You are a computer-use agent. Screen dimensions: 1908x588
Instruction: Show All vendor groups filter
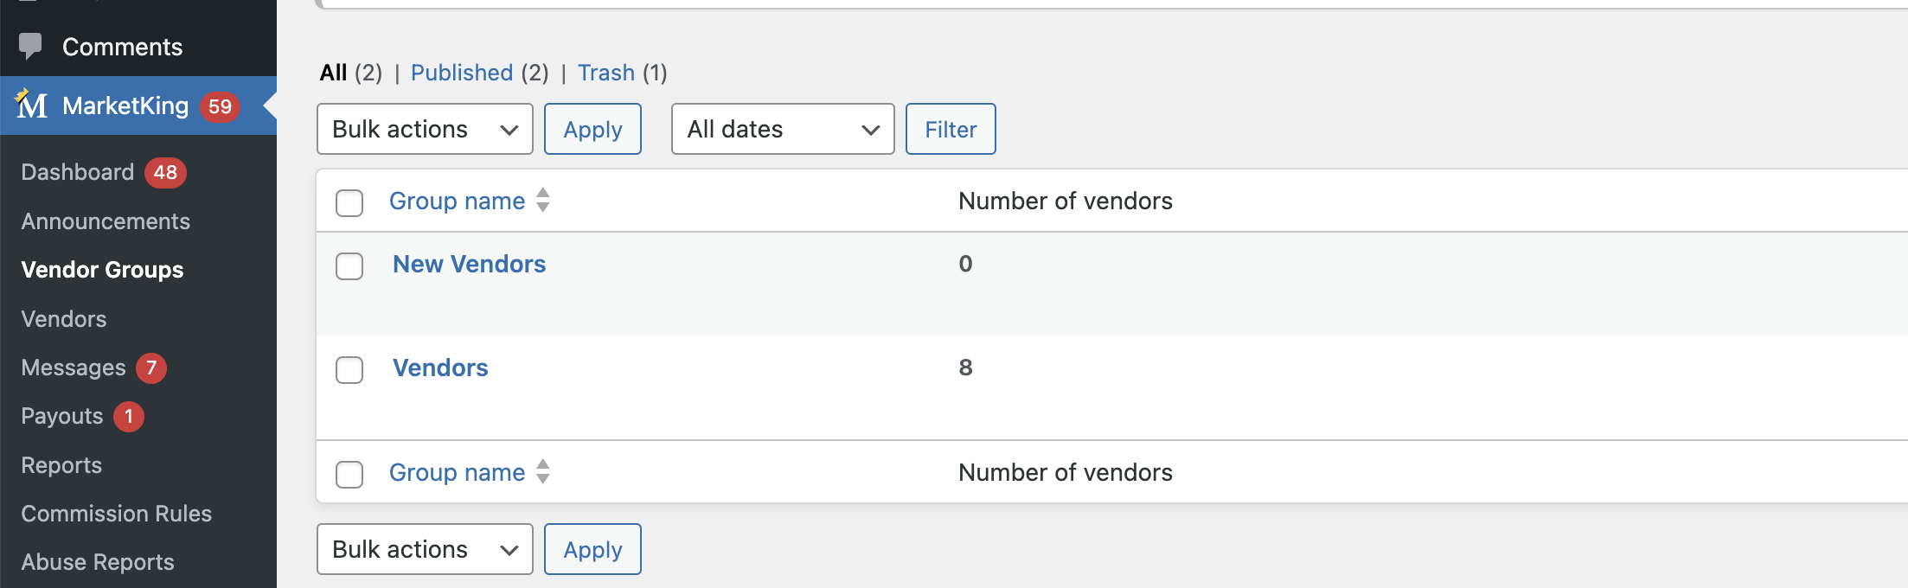pyautogui.click(x=334, y=73)
